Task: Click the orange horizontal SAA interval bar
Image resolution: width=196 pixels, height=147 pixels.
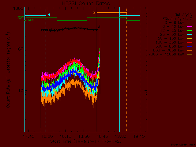Action: pyautogui.click(x=112, y=13)
